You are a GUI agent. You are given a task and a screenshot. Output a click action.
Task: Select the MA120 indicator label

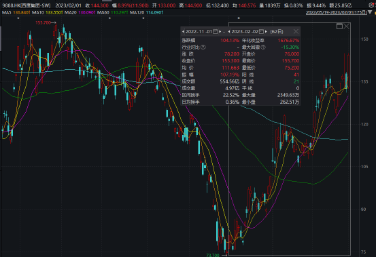pos(137,12)
